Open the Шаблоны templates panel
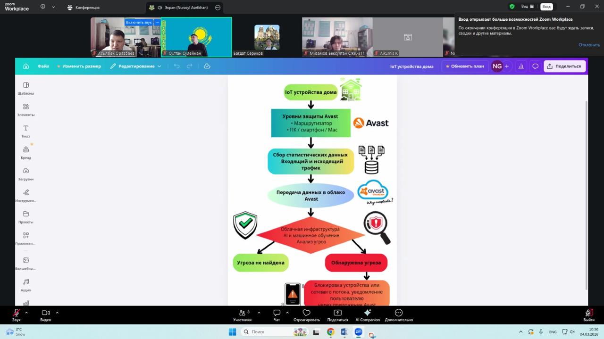604x339 pixels. (26, 88)
